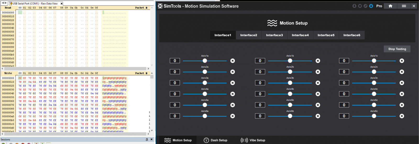Click the Axis3b slider handle
This screenshot has height=144, width=419.
pos(290,83)
